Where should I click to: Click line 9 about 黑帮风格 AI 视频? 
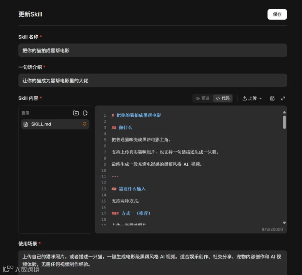click(157, 164)
